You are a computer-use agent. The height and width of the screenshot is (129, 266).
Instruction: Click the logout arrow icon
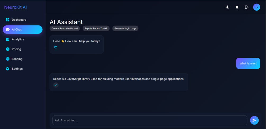pyautogui.click(x=247, y=7)
